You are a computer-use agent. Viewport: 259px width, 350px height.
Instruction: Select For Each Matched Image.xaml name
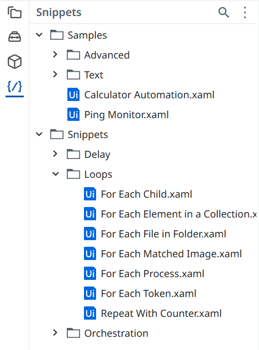171,254
